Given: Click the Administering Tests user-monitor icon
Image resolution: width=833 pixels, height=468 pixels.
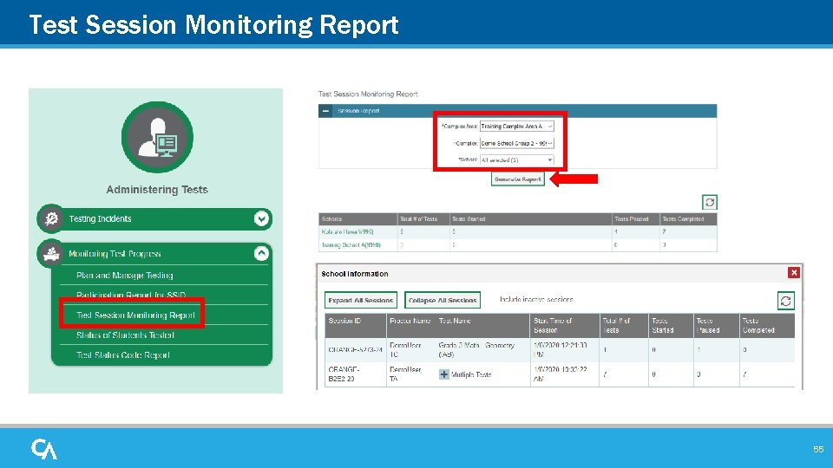Looking at the screenshot, I should pyautogui.click(x=157, y=138).
